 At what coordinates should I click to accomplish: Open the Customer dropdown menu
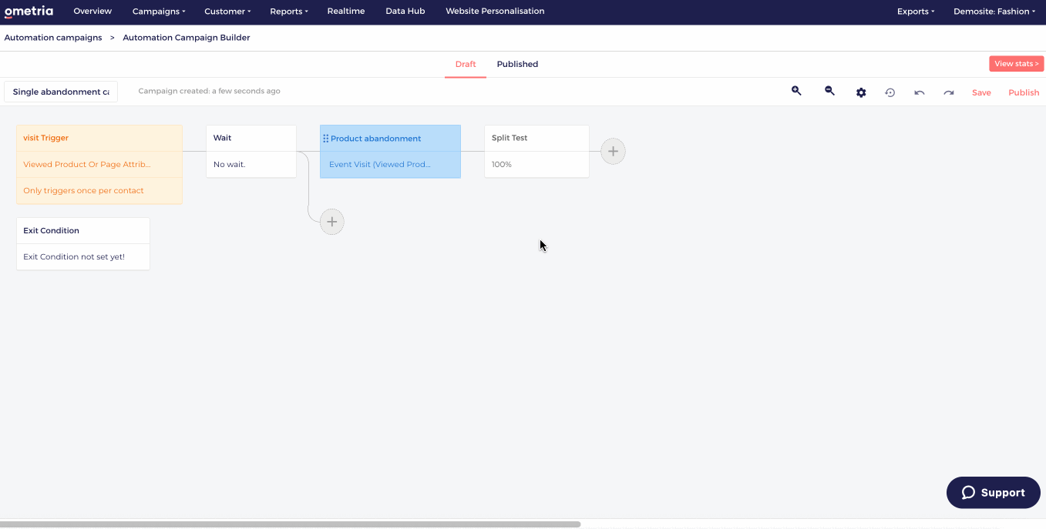pyautogui.click(x=227, y=12)
